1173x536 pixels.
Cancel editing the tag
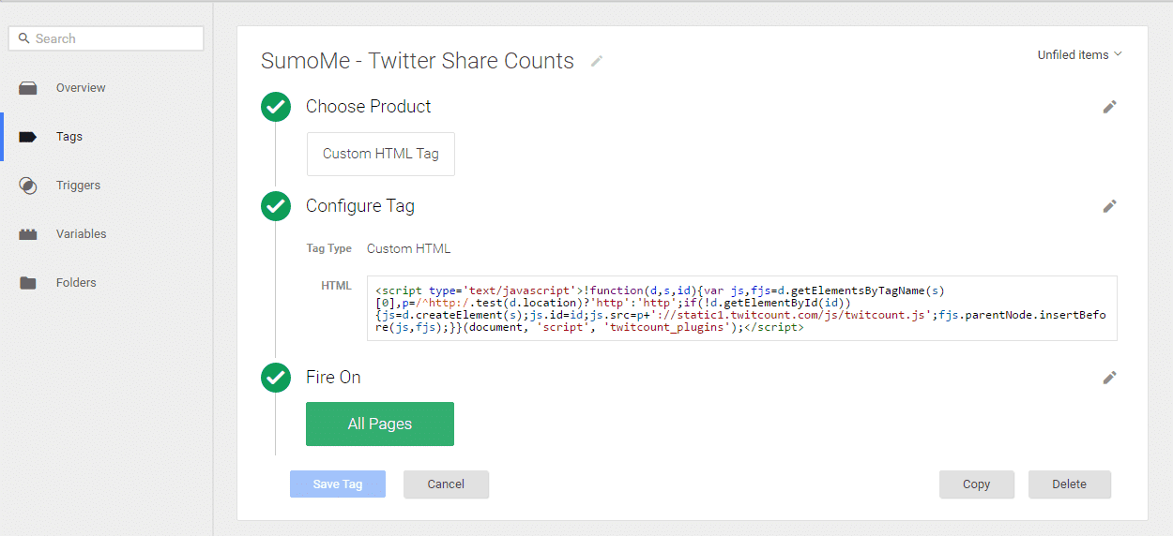[x=446, y=484]
